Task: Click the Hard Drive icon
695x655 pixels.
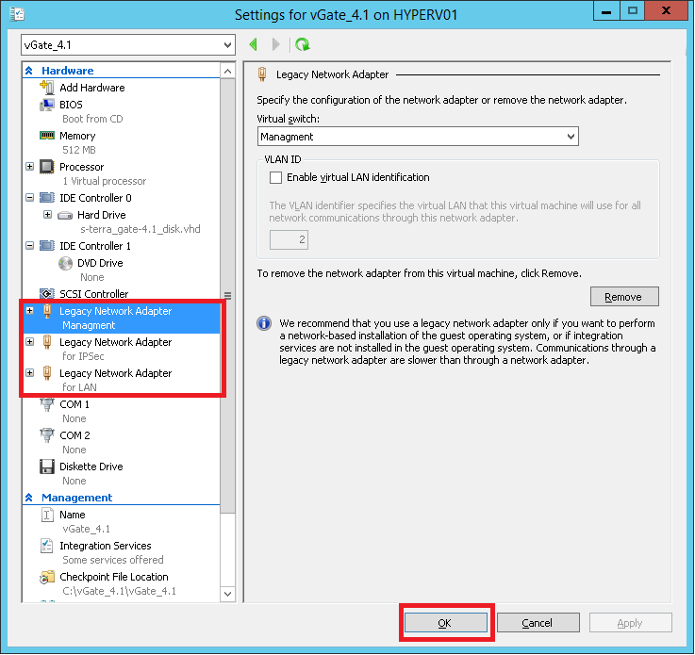Action: (x=65, y=215)
